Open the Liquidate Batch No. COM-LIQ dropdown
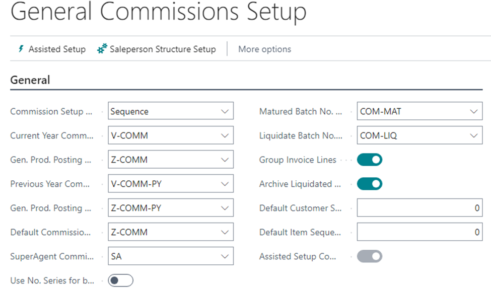 click(473, 135)
